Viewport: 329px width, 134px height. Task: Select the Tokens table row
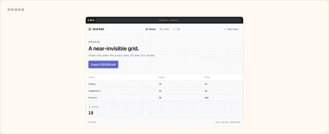point(164,84)
